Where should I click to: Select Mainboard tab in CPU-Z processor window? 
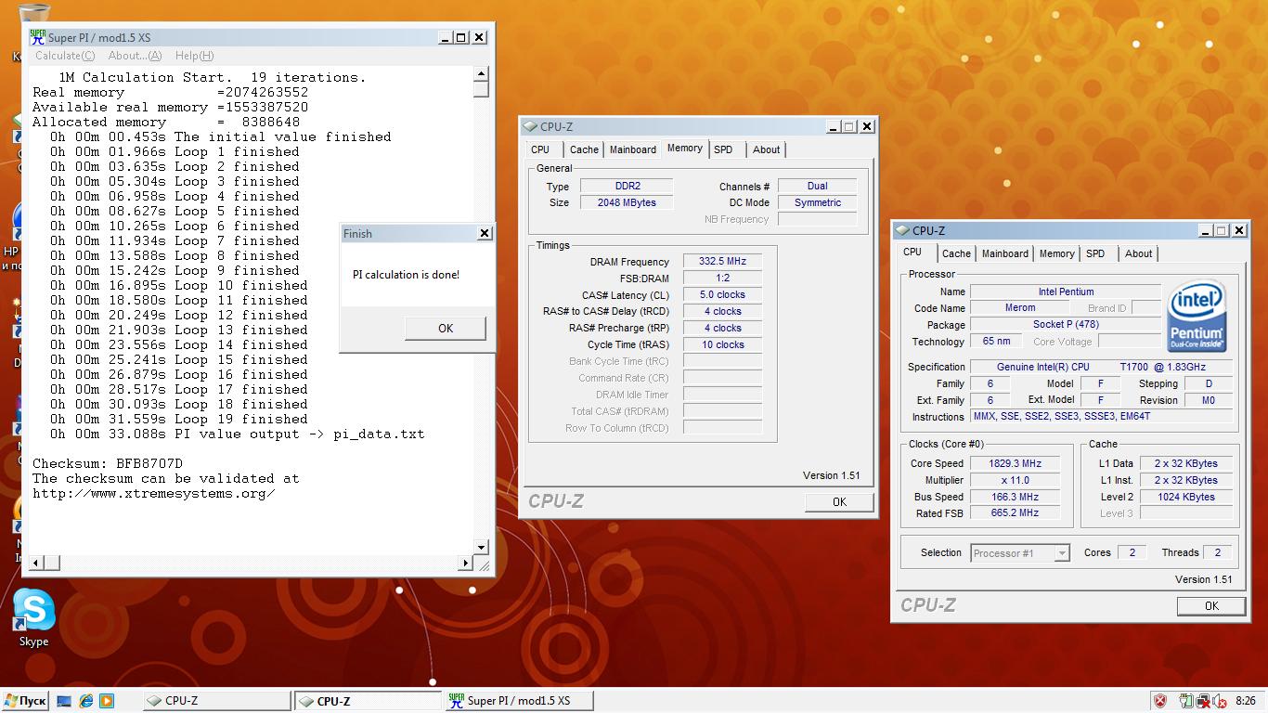coord(1005,253)
